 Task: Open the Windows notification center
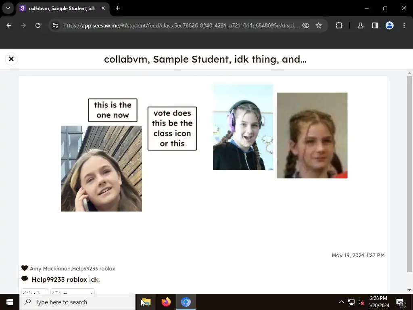[x=400, y=302]
